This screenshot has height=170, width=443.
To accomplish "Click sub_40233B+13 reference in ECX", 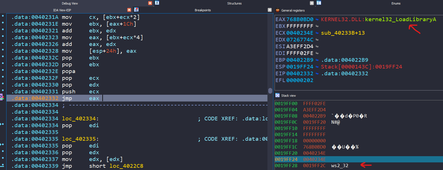I will click(343, 33).
